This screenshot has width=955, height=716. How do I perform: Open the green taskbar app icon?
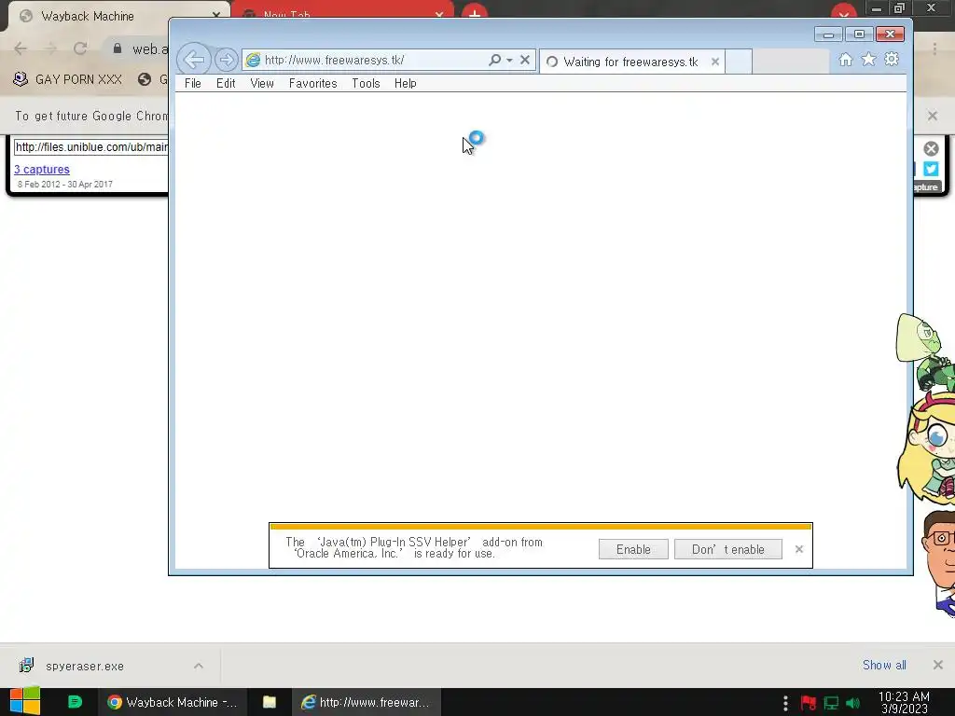[x=75, y=702]
